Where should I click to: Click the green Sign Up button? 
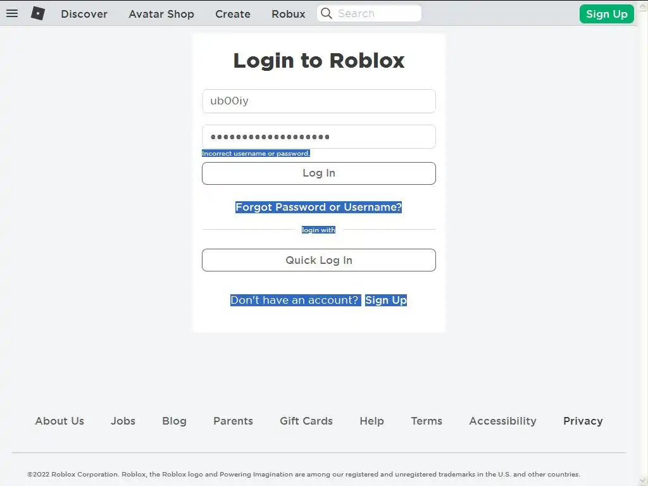point(606,14)
